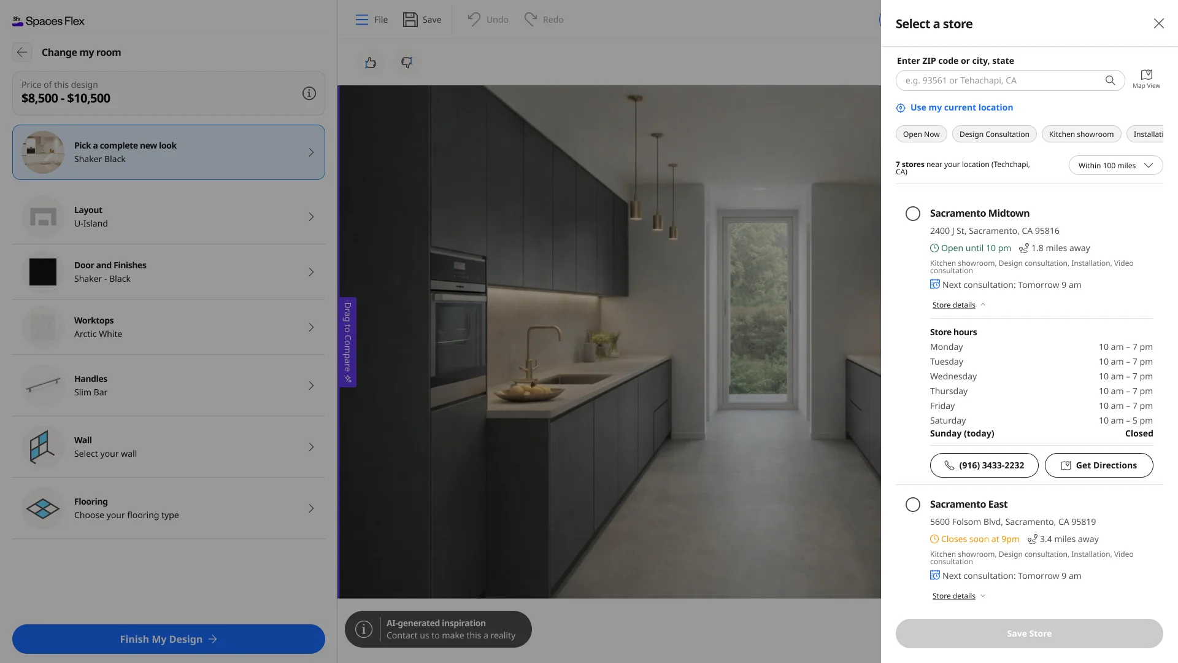The image size is (1178, 663).
Task: Click the Save toolbar item
Action: click(422, 20)
